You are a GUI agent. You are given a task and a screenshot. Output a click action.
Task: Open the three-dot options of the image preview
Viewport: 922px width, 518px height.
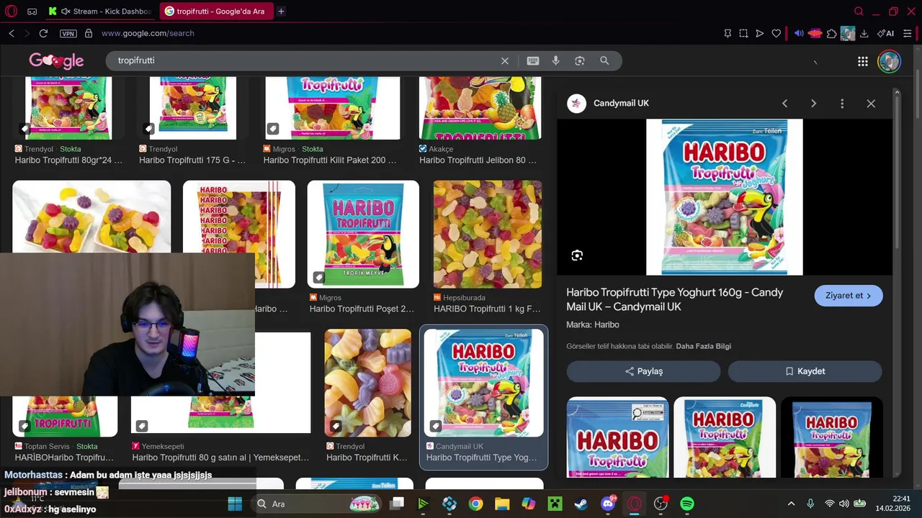pyautogui.click(x=842, y=104)
